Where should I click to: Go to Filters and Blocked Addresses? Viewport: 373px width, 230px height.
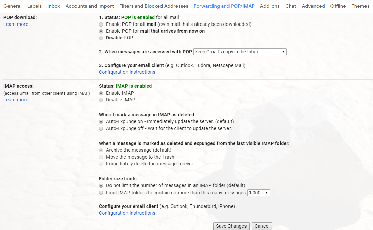click(154, 6)
